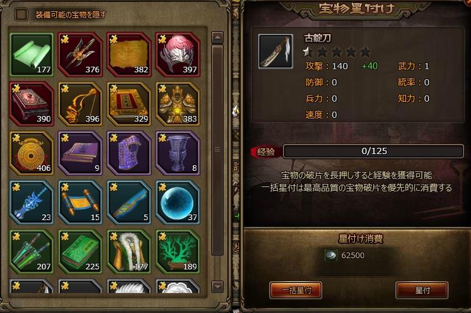Screen dimensions: 471x313
Task: Choose the pink-plumed helmet fragment 397
Action: (177, 55)
